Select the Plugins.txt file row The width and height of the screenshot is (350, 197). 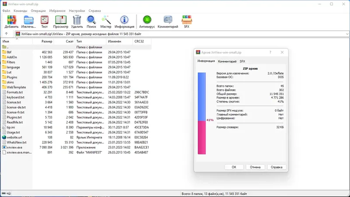pos(76,117)
